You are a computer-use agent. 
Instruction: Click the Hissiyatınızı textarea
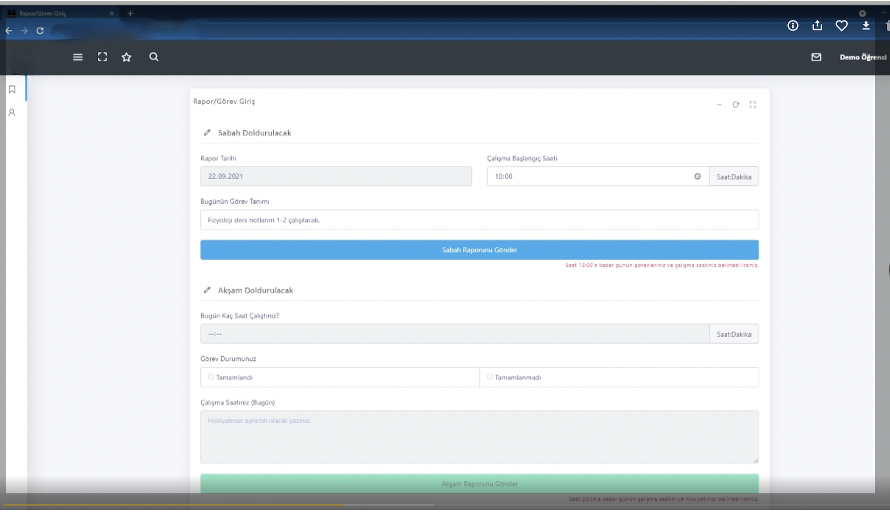pos(479,437)
